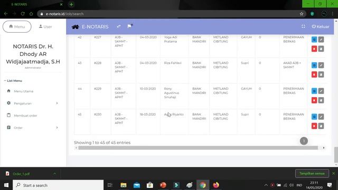Log out using the Keluar button
This screenshot has width=338, height=190.
tap(321, 26)
